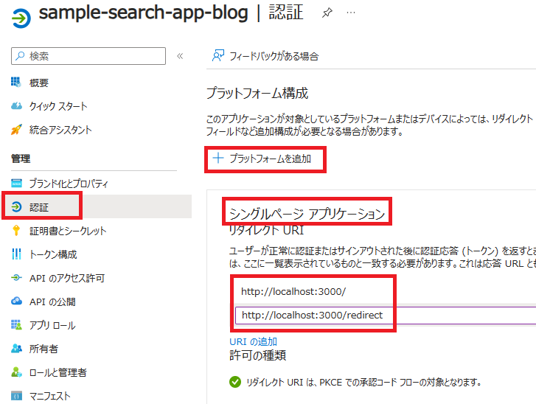Open API の公開 in sidebar
This screenshot has width=536, height=404.
(52, 302)
